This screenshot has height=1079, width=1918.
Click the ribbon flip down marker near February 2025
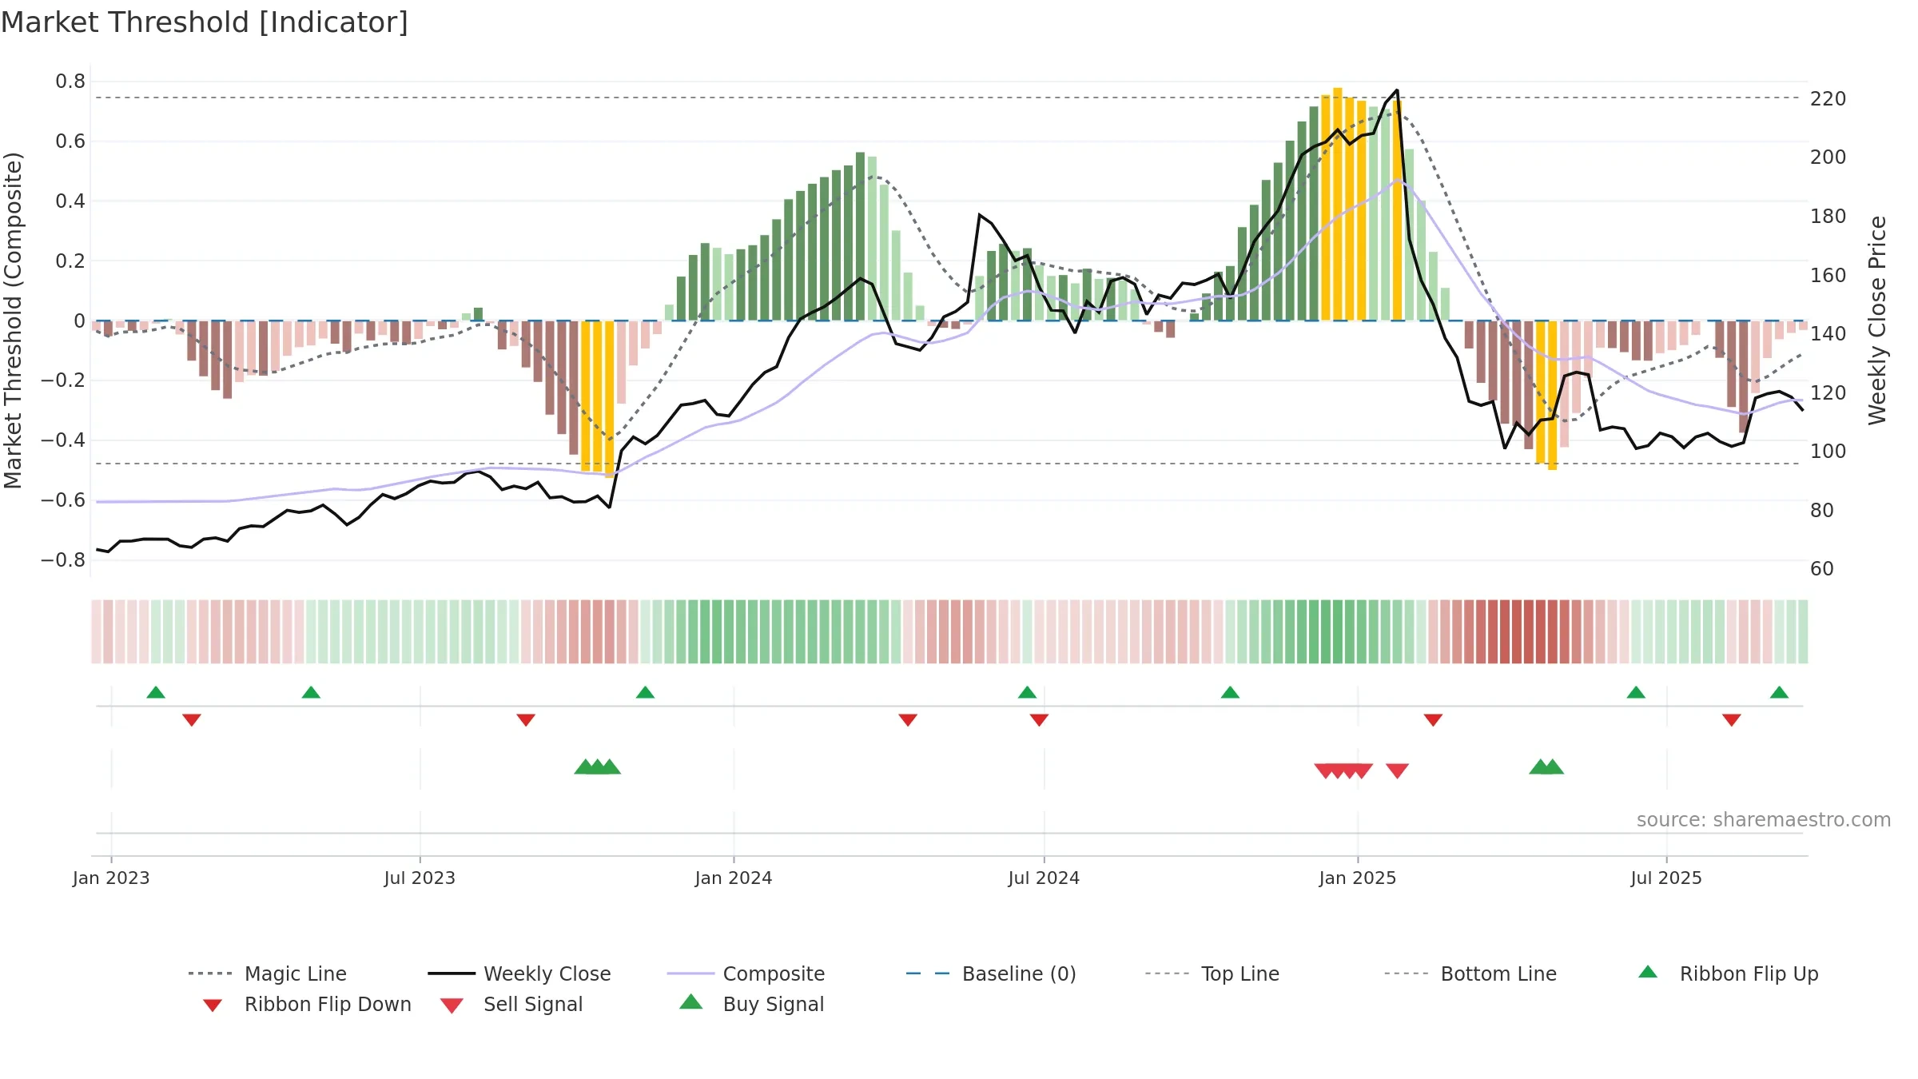point(1433,720)
